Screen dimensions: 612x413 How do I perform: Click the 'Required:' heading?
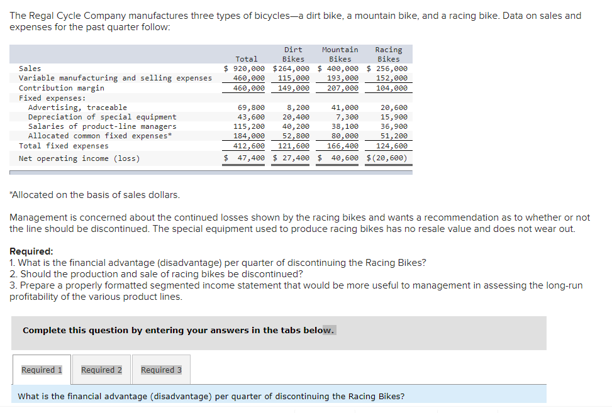[x=31, y=251]
